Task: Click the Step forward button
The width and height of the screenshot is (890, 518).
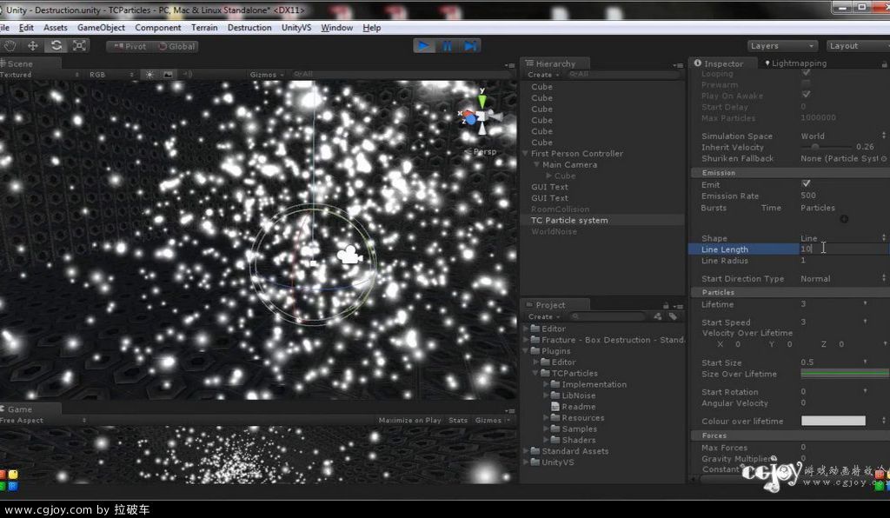Action: click(470, 46)
